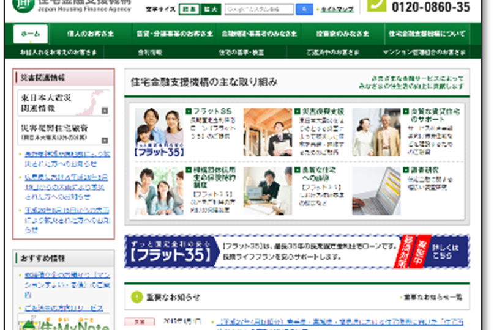Open the マンション管理組合のお客さま sub-menu item
The image size is (494, 330).
click(424, 52)
